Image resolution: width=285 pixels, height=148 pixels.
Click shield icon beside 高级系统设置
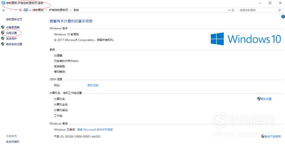point(3,44)
